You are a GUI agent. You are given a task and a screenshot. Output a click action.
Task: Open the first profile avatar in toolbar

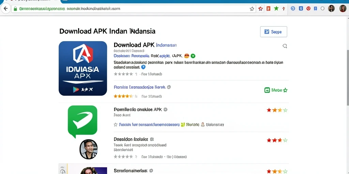coord(331,8)
